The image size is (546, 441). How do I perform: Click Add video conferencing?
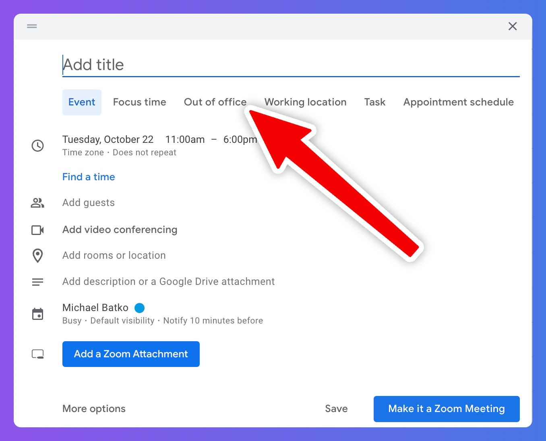(120, 230)
